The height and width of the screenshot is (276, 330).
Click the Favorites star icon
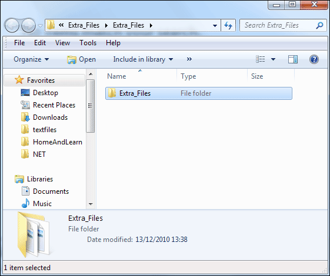(x=19, y=80)
